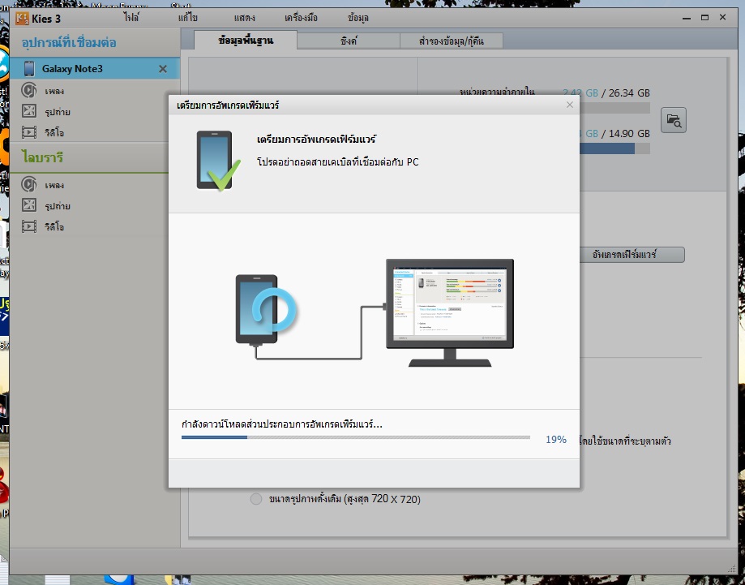Click the library วิดีโอ video icon
This screenshot has height=585, width=745.
29,226
